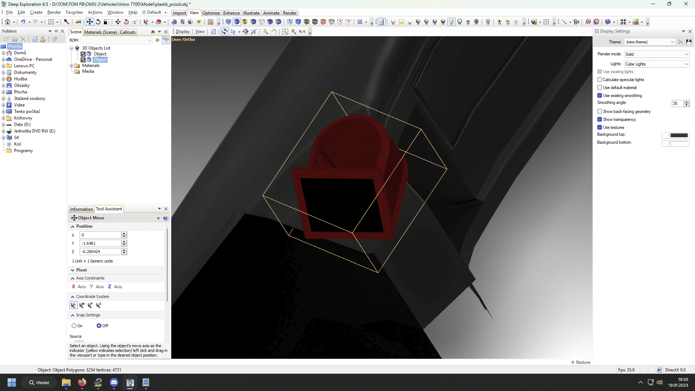
Task: Switch to the Materials (Scene) tab
Action: tap(100, 32)
